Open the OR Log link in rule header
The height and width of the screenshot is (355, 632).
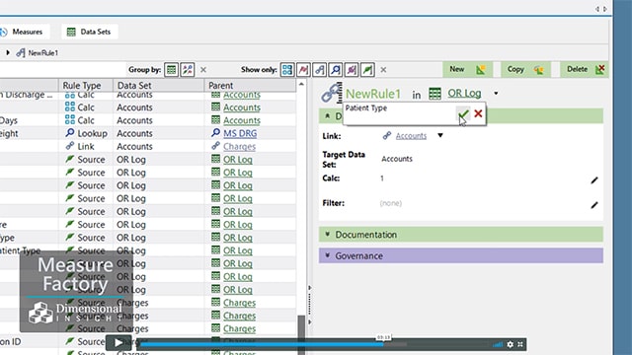[464, 94]
